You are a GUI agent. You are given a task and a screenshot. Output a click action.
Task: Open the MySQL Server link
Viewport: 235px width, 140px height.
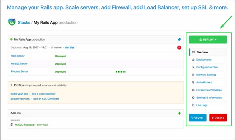(x=19, y=64)
